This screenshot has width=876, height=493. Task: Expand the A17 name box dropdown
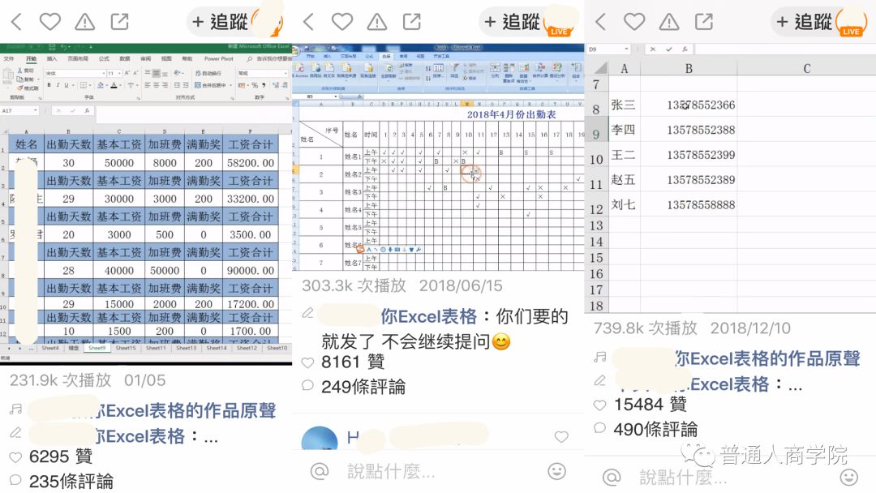point(35,110)
